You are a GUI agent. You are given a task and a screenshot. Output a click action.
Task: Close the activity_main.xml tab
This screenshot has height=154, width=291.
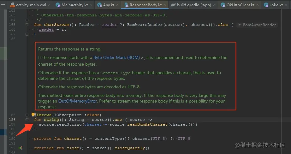click(x=49, y=5)
